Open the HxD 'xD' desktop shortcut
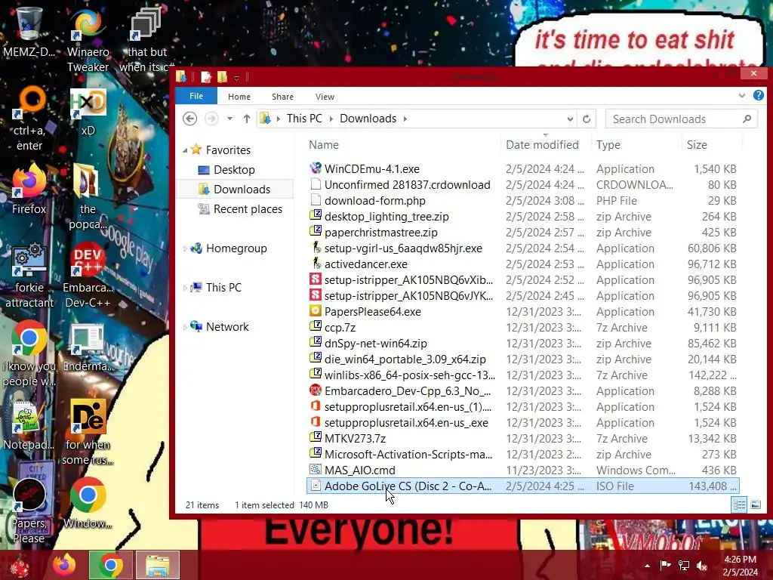The image size is (773, 580). coord(88,113)
